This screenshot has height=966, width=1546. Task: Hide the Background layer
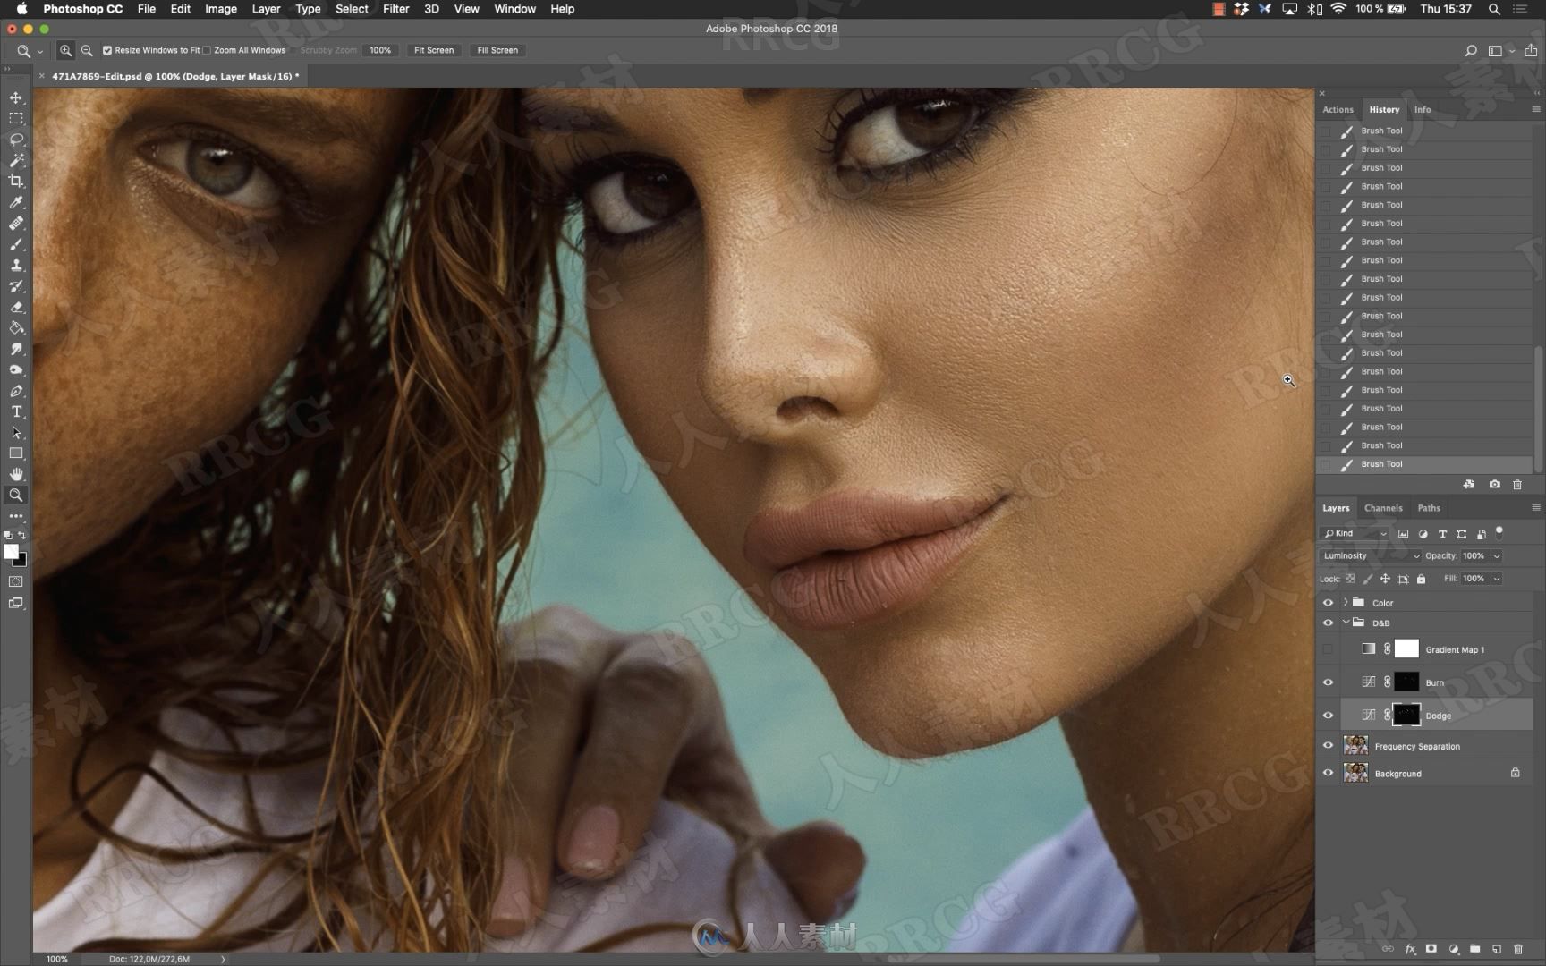[x=1328, y=774]
